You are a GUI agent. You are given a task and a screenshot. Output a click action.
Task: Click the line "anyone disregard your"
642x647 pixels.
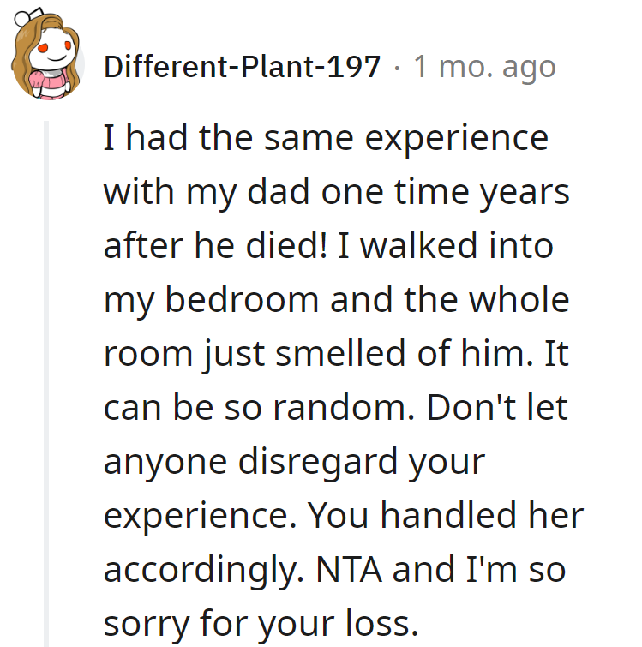click(x=294, y=462)
